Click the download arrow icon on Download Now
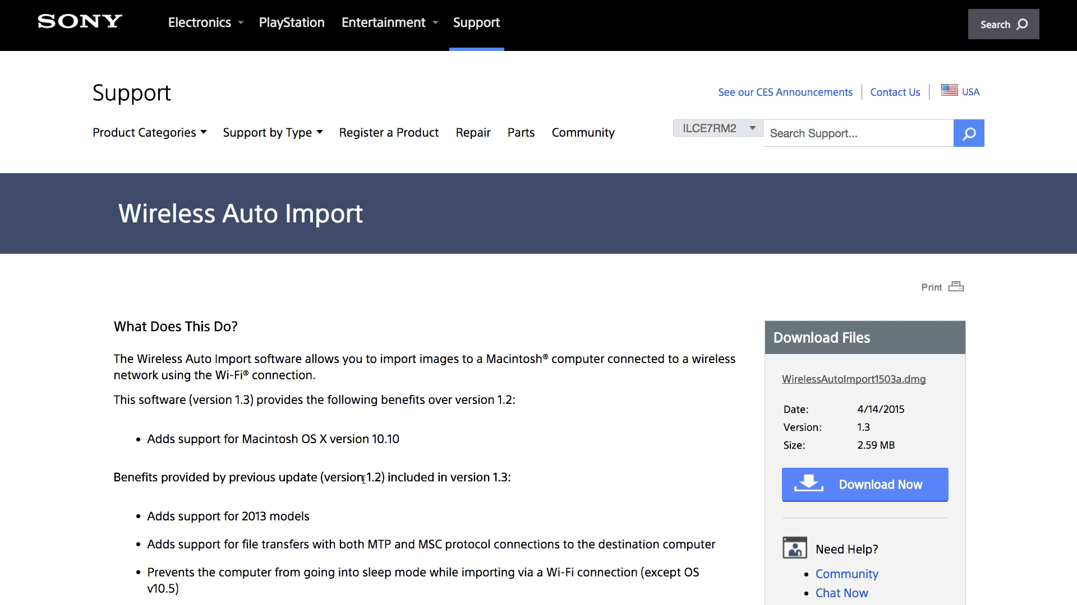The width and height of the screenshot is (1077, 605). coord(808,483)
